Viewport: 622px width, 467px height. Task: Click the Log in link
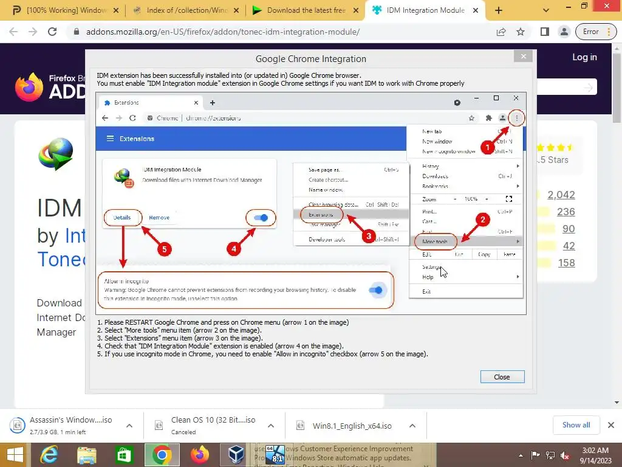point(584,57)
